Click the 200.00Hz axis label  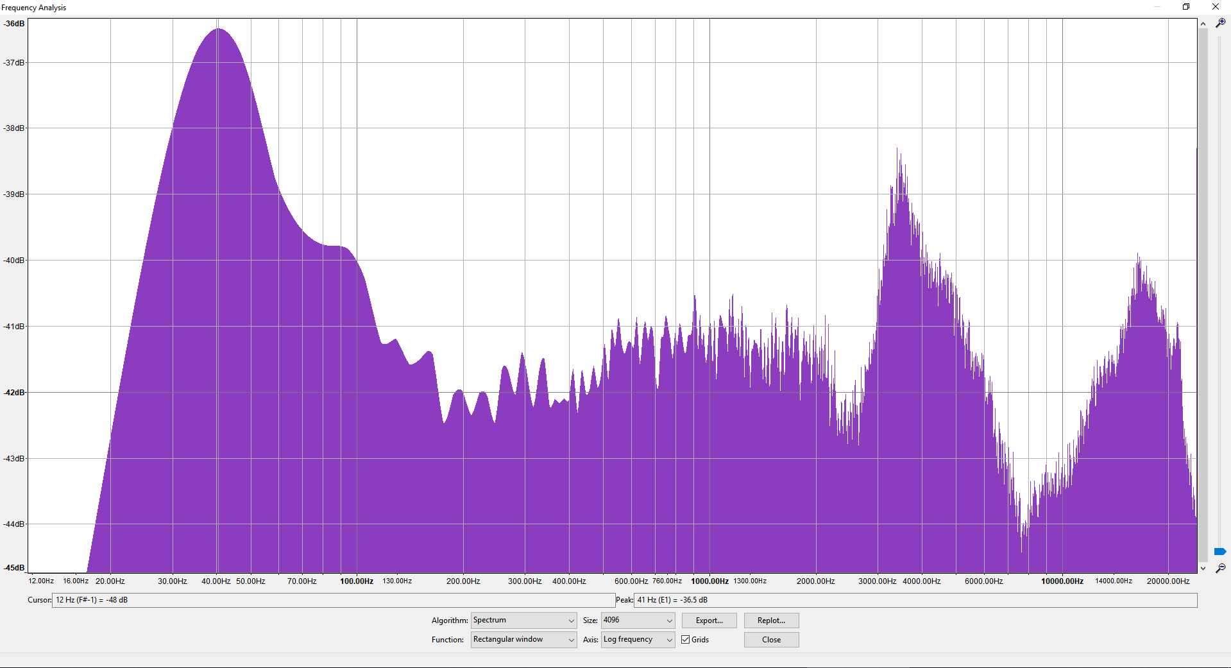pyautogui.click(x=463, y=581)
